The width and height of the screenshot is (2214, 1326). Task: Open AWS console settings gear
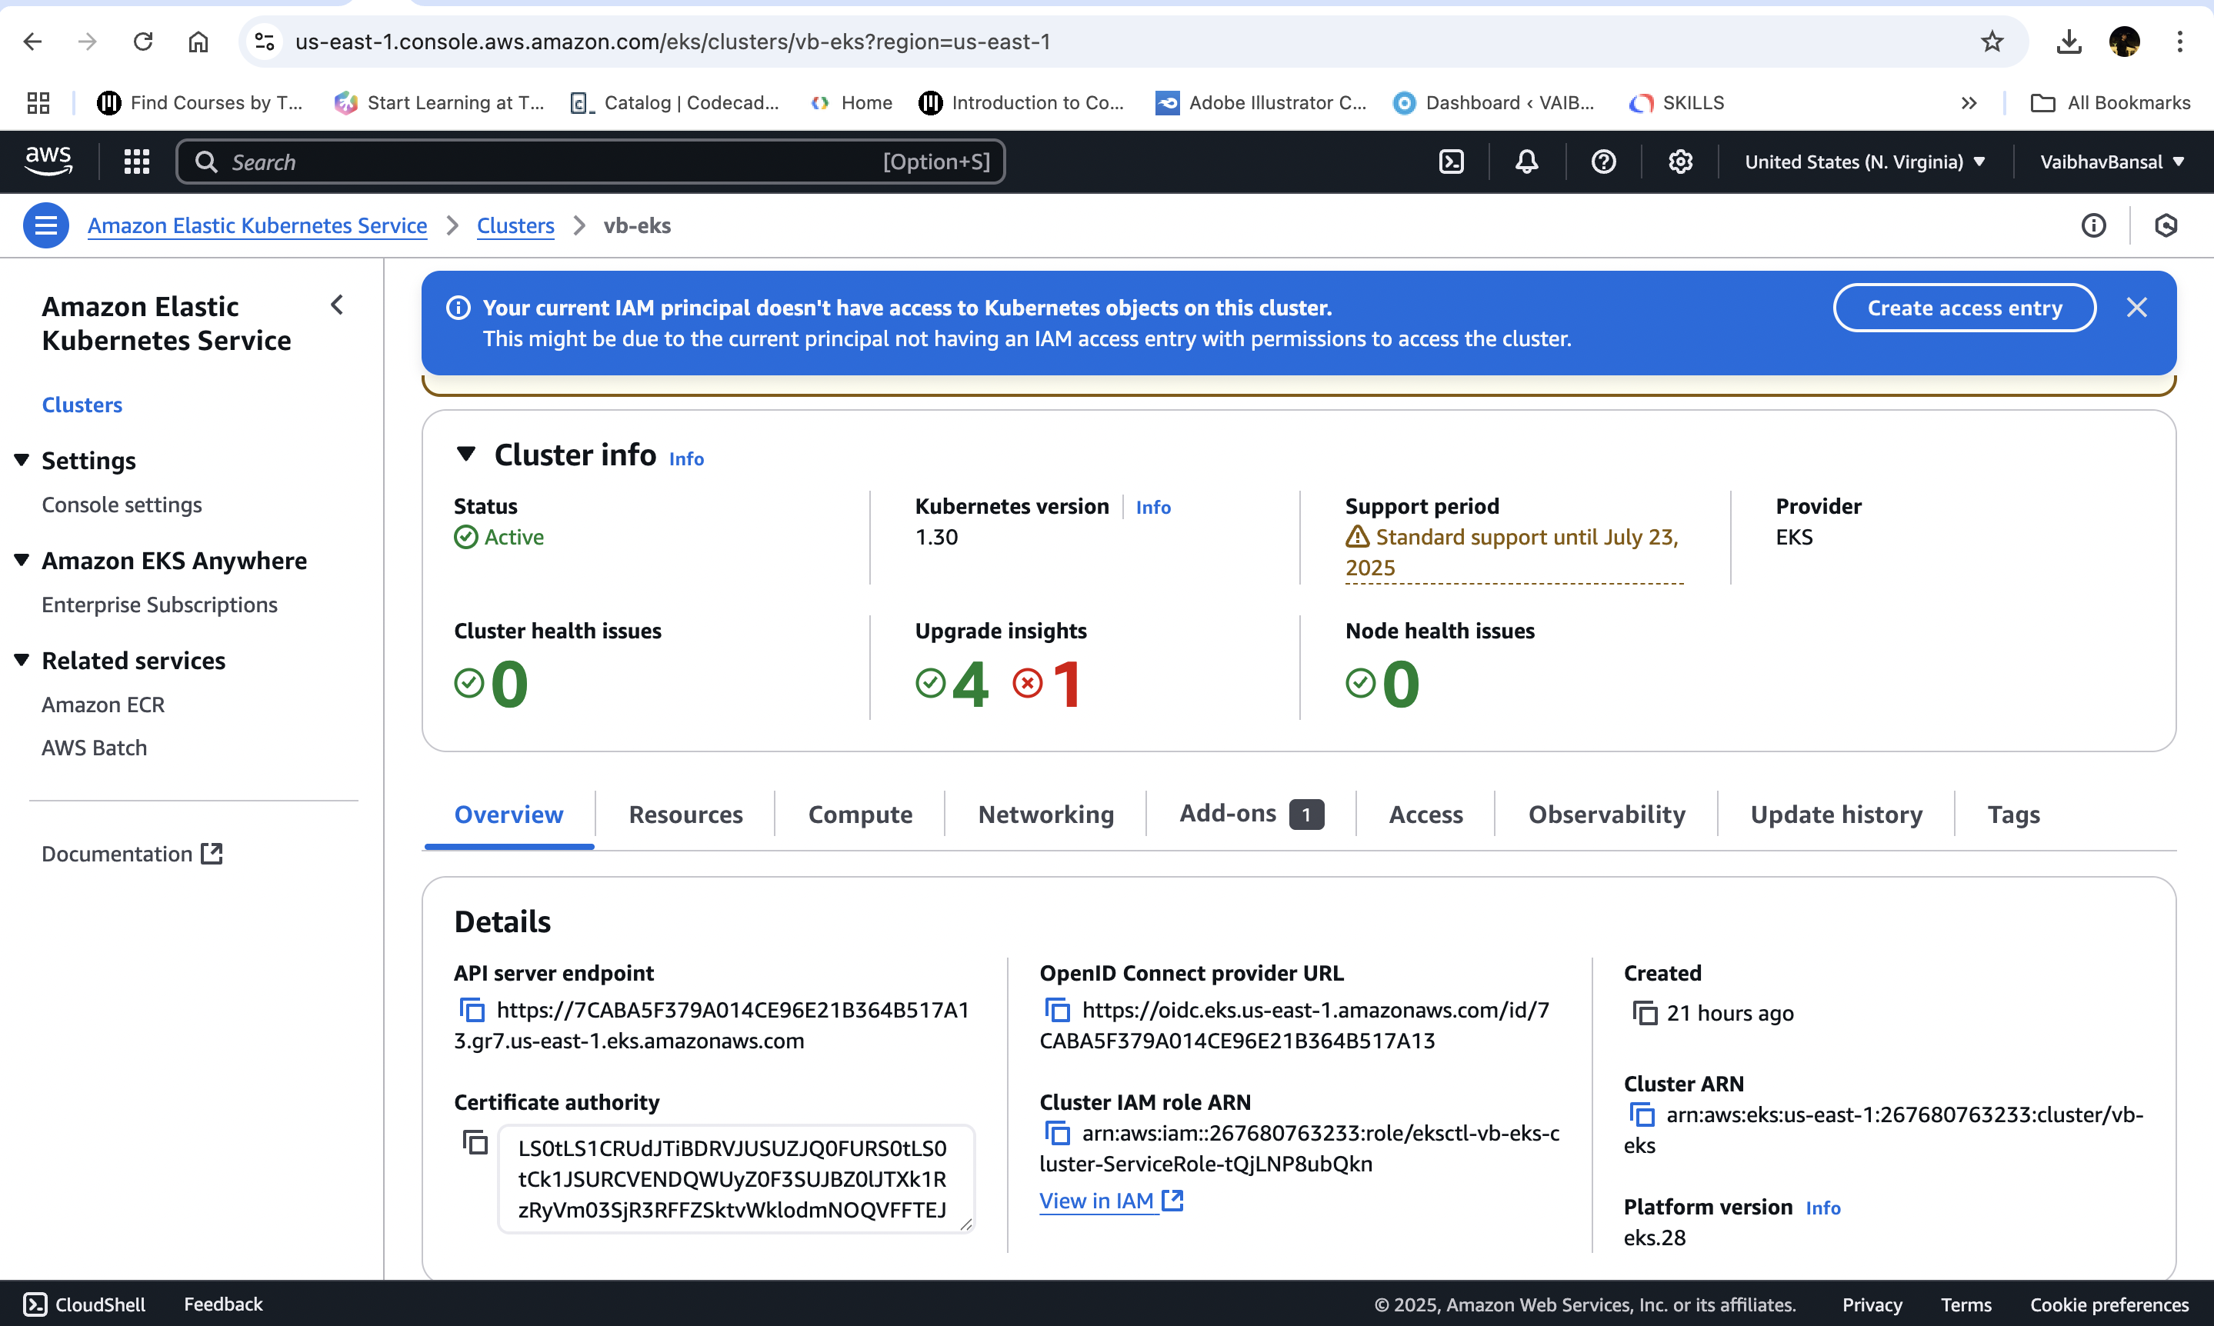coord(1681,162)
